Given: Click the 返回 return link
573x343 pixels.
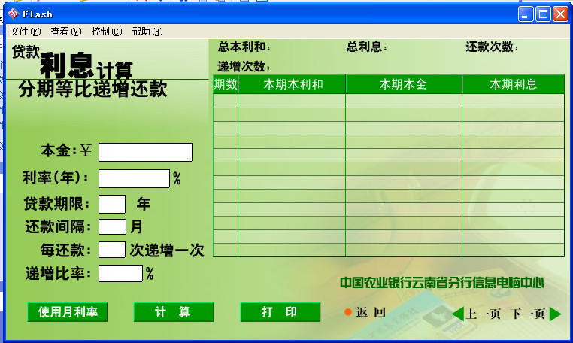Looking at the screenshot, I should (x=371, y=312).
